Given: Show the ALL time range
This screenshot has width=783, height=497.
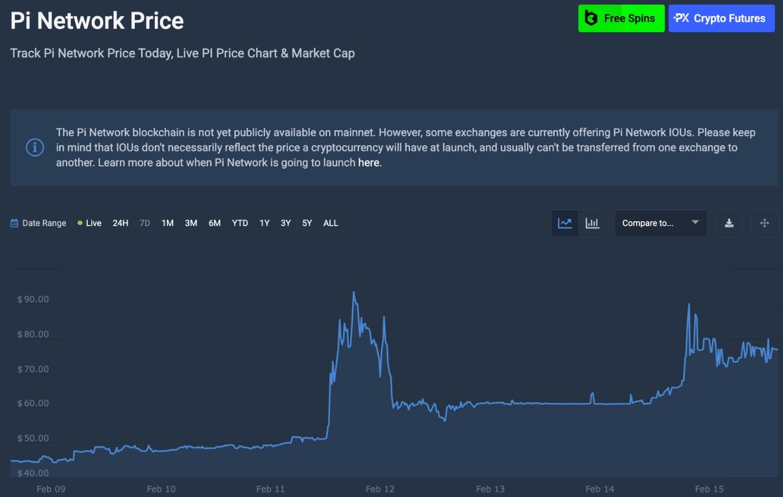Looking at the screenshot, I should (x=330, y=223).
